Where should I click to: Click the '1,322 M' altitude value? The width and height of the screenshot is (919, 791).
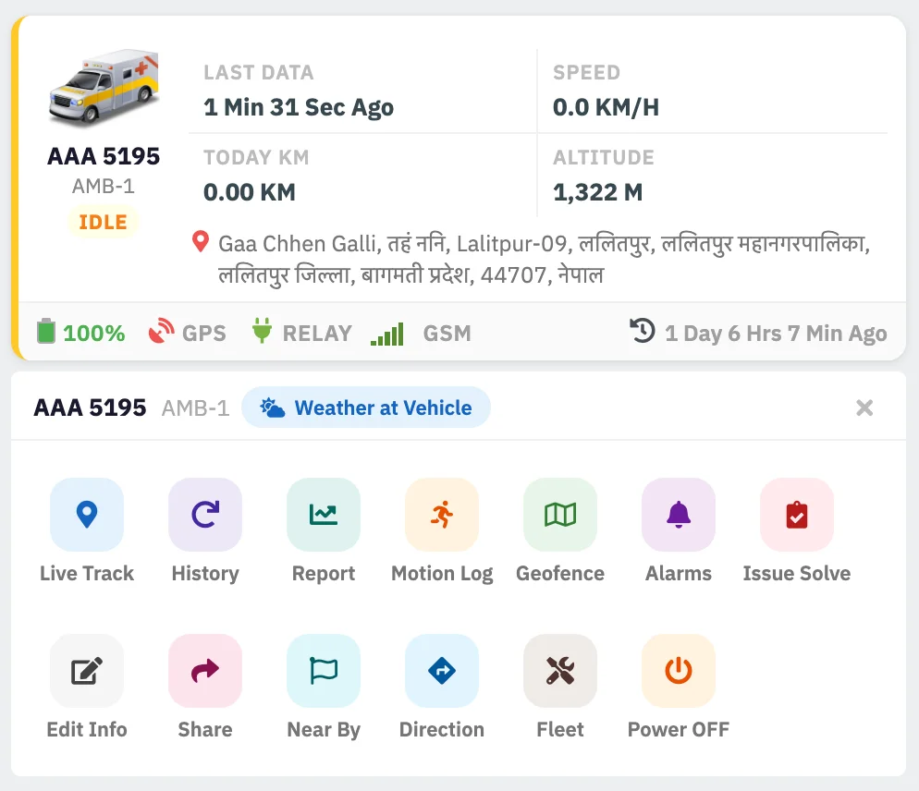(x=598, y=192)
